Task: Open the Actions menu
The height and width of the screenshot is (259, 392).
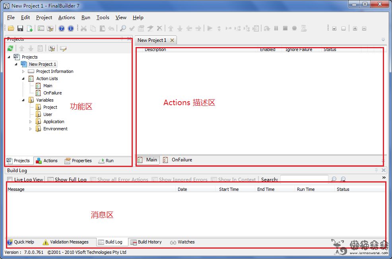Action: click(66, 17)
